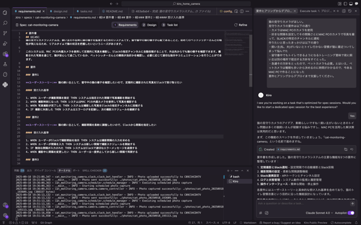This screenshot has width=361, height=225.
Task: Click the LF line ending indicator
Action: click(235, 223)
